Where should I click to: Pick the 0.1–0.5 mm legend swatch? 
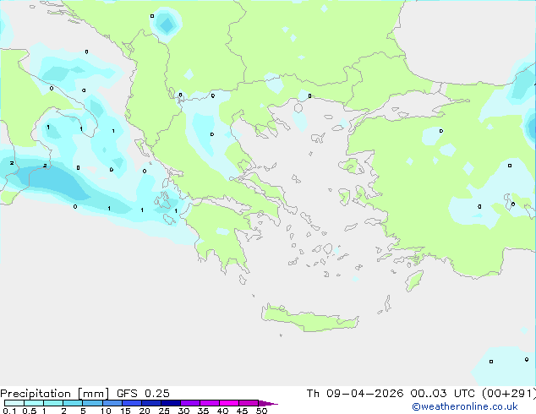pyautogui.click(x=14, y=403)
